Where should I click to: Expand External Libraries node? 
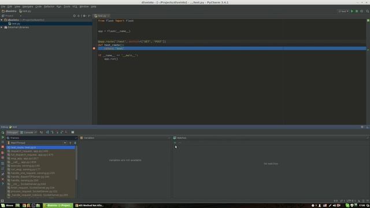click(x=2, y=27)
